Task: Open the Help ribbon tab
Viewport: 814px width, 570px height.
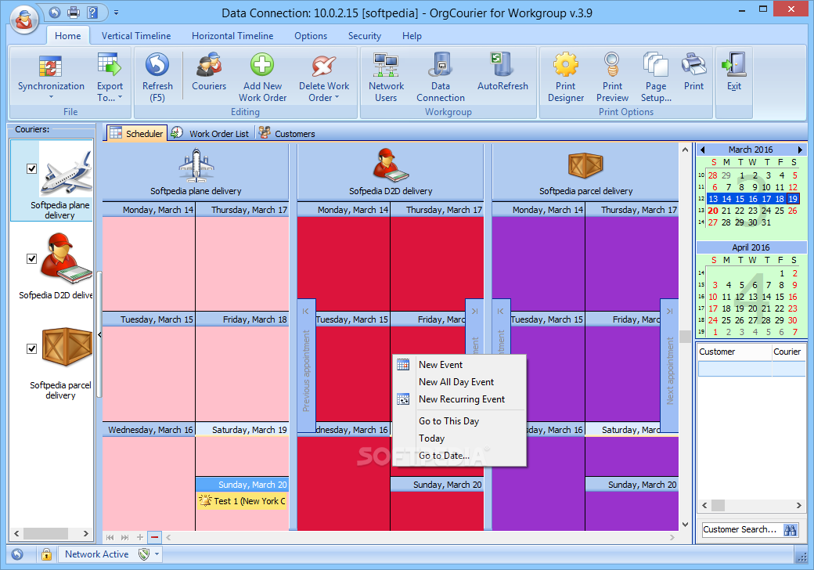Action: [412, 36]
